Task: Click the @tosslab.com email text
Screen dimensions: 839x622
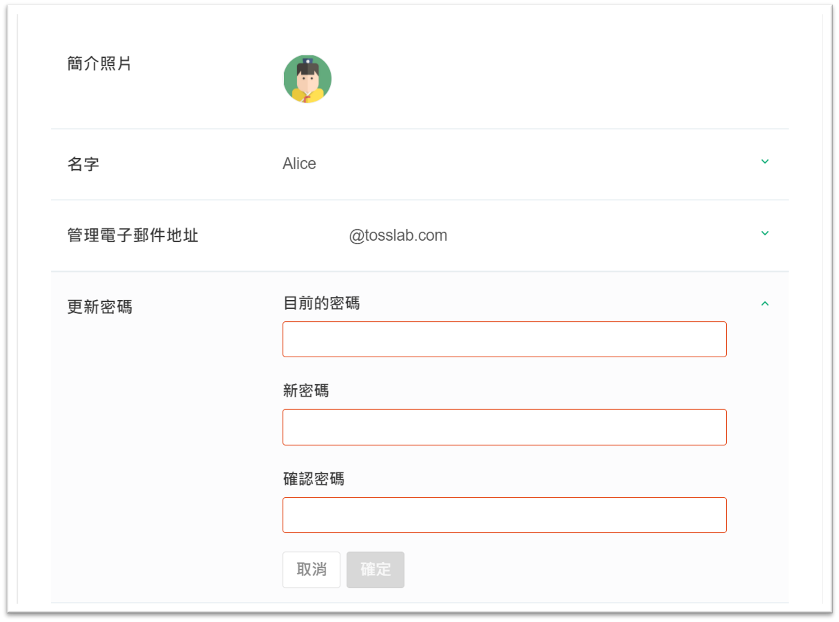Action: pyautogui.click(x=398, y=235)
